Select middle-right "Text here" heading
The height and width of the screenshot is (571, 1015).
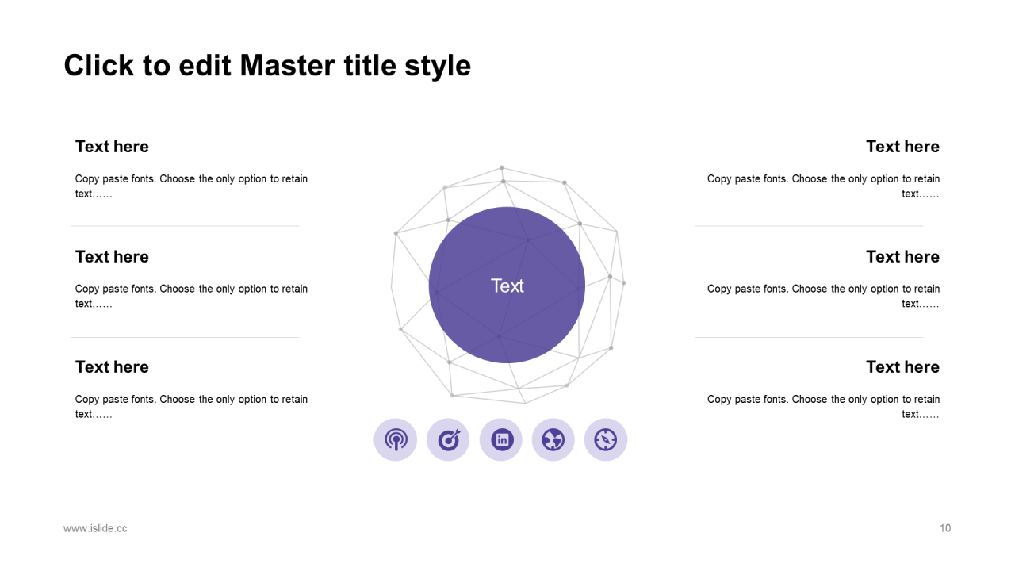pyautogui.click(x=902, y=257)
